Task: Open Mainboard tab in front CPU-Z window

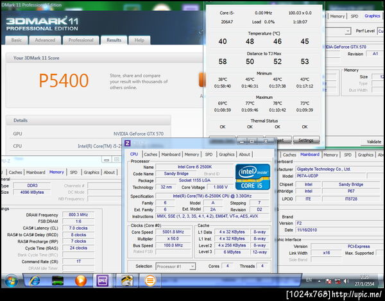Action: tap(171, 155)
